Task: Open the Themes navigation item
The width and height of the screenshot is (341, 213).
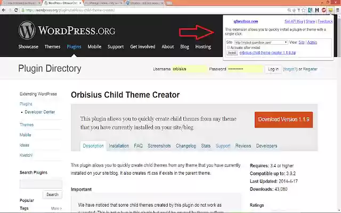Action: [x=52, y=47]
